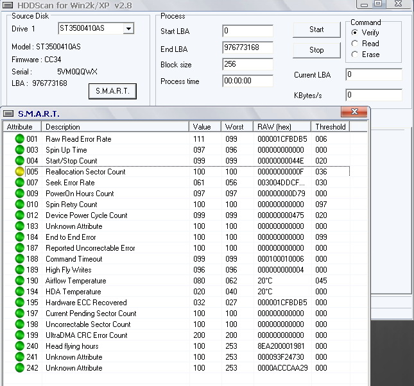This screenshot has height=386, width=414.
Task: Click the green status icon for UltraDMA CRC Error Count
Action: coord(19,335)
